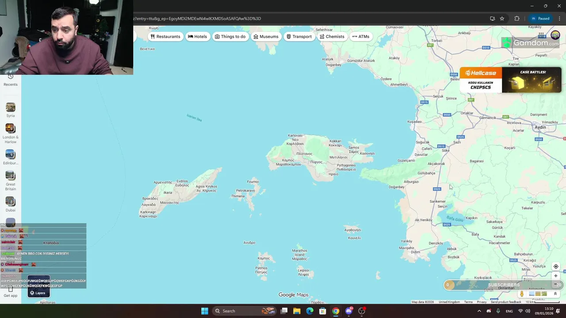Zoom out with the minus button
This screenshot has width=566, height=318.
point(556,284)
